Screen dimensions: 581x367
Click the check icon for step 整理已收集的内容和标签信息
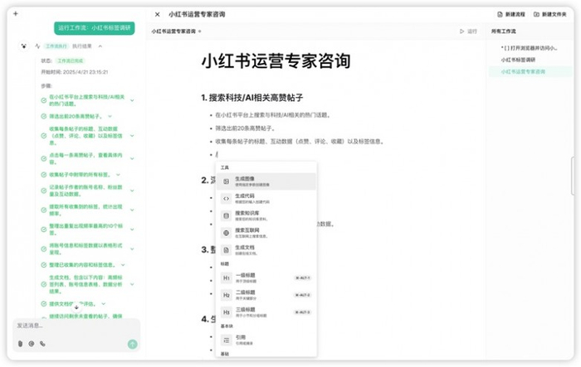tap(43, 265)
